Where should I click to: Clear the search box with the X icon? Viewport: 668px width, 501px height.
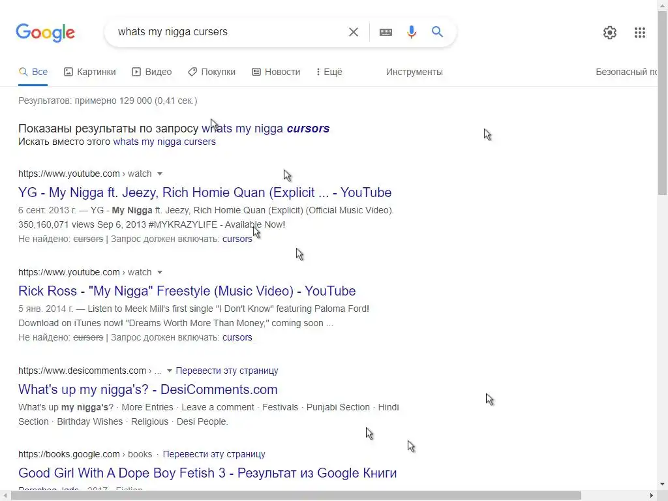[x=353, y=32]
